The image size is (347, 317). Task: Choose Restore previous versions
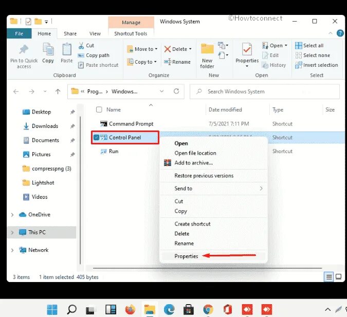[213, 176]
